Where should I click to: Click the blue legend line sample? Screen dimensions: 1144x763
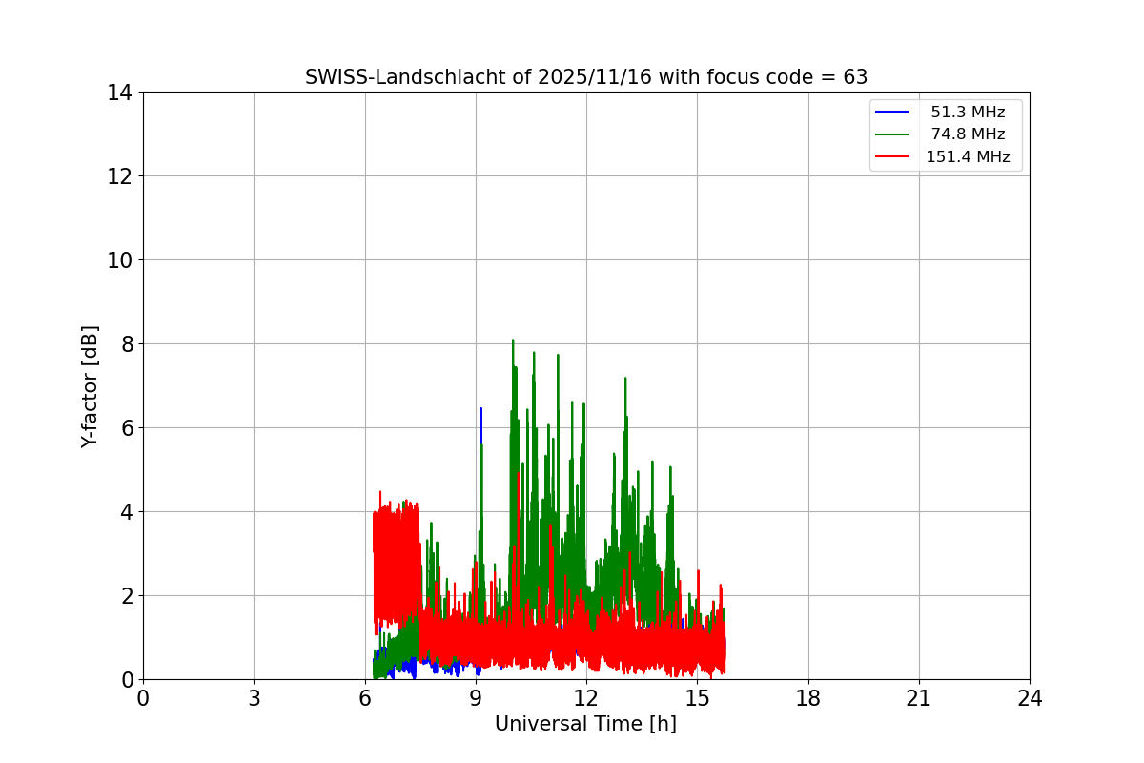[893, 113]
